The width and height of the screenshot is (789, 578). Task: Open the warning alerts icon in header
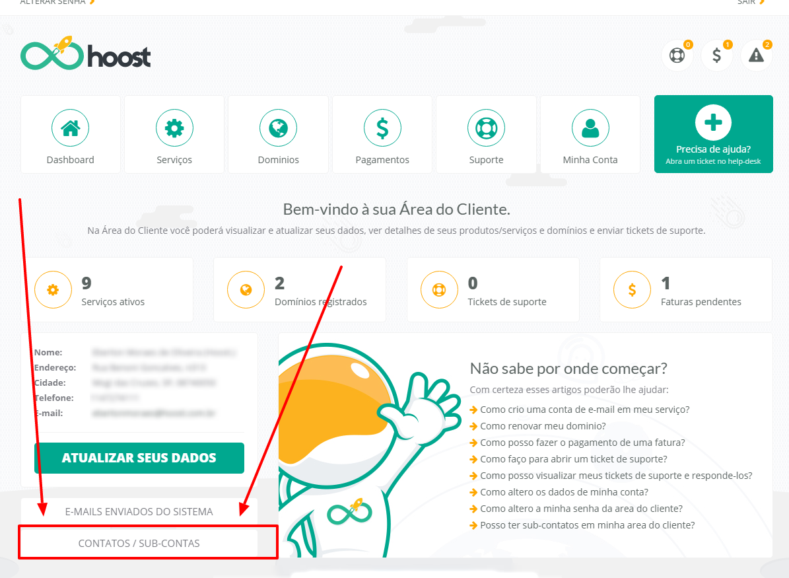point(756,55)
